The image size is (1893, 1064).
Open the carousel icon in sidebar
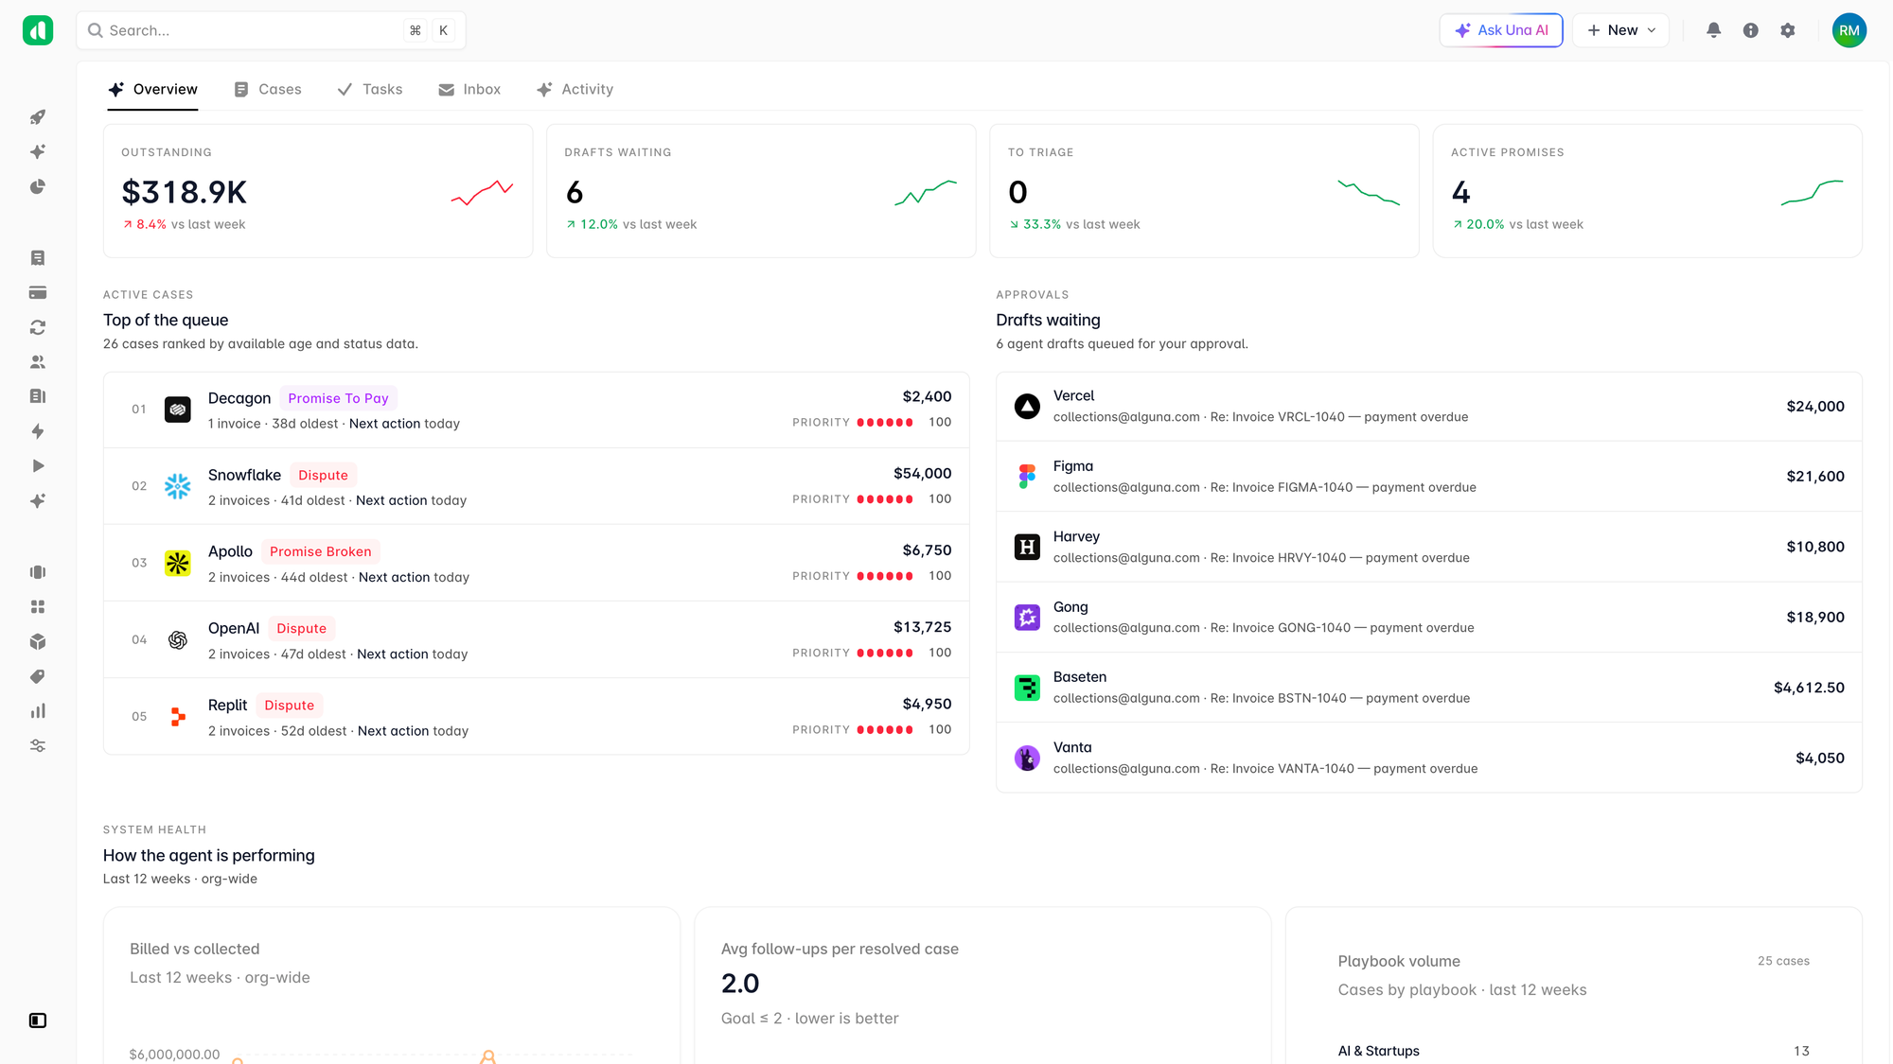pyautogui.click(x=38, y=572)
